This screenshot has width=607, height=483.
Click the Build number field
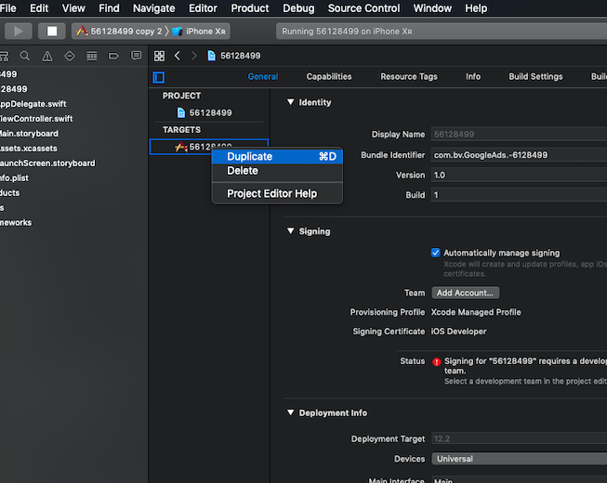coord(519,195)
